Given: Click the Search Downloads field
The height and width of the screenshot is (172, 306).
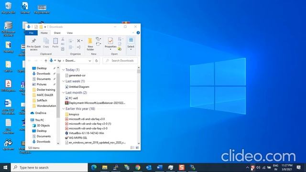Looking at the screenshot, I should (x=120, y=61).
